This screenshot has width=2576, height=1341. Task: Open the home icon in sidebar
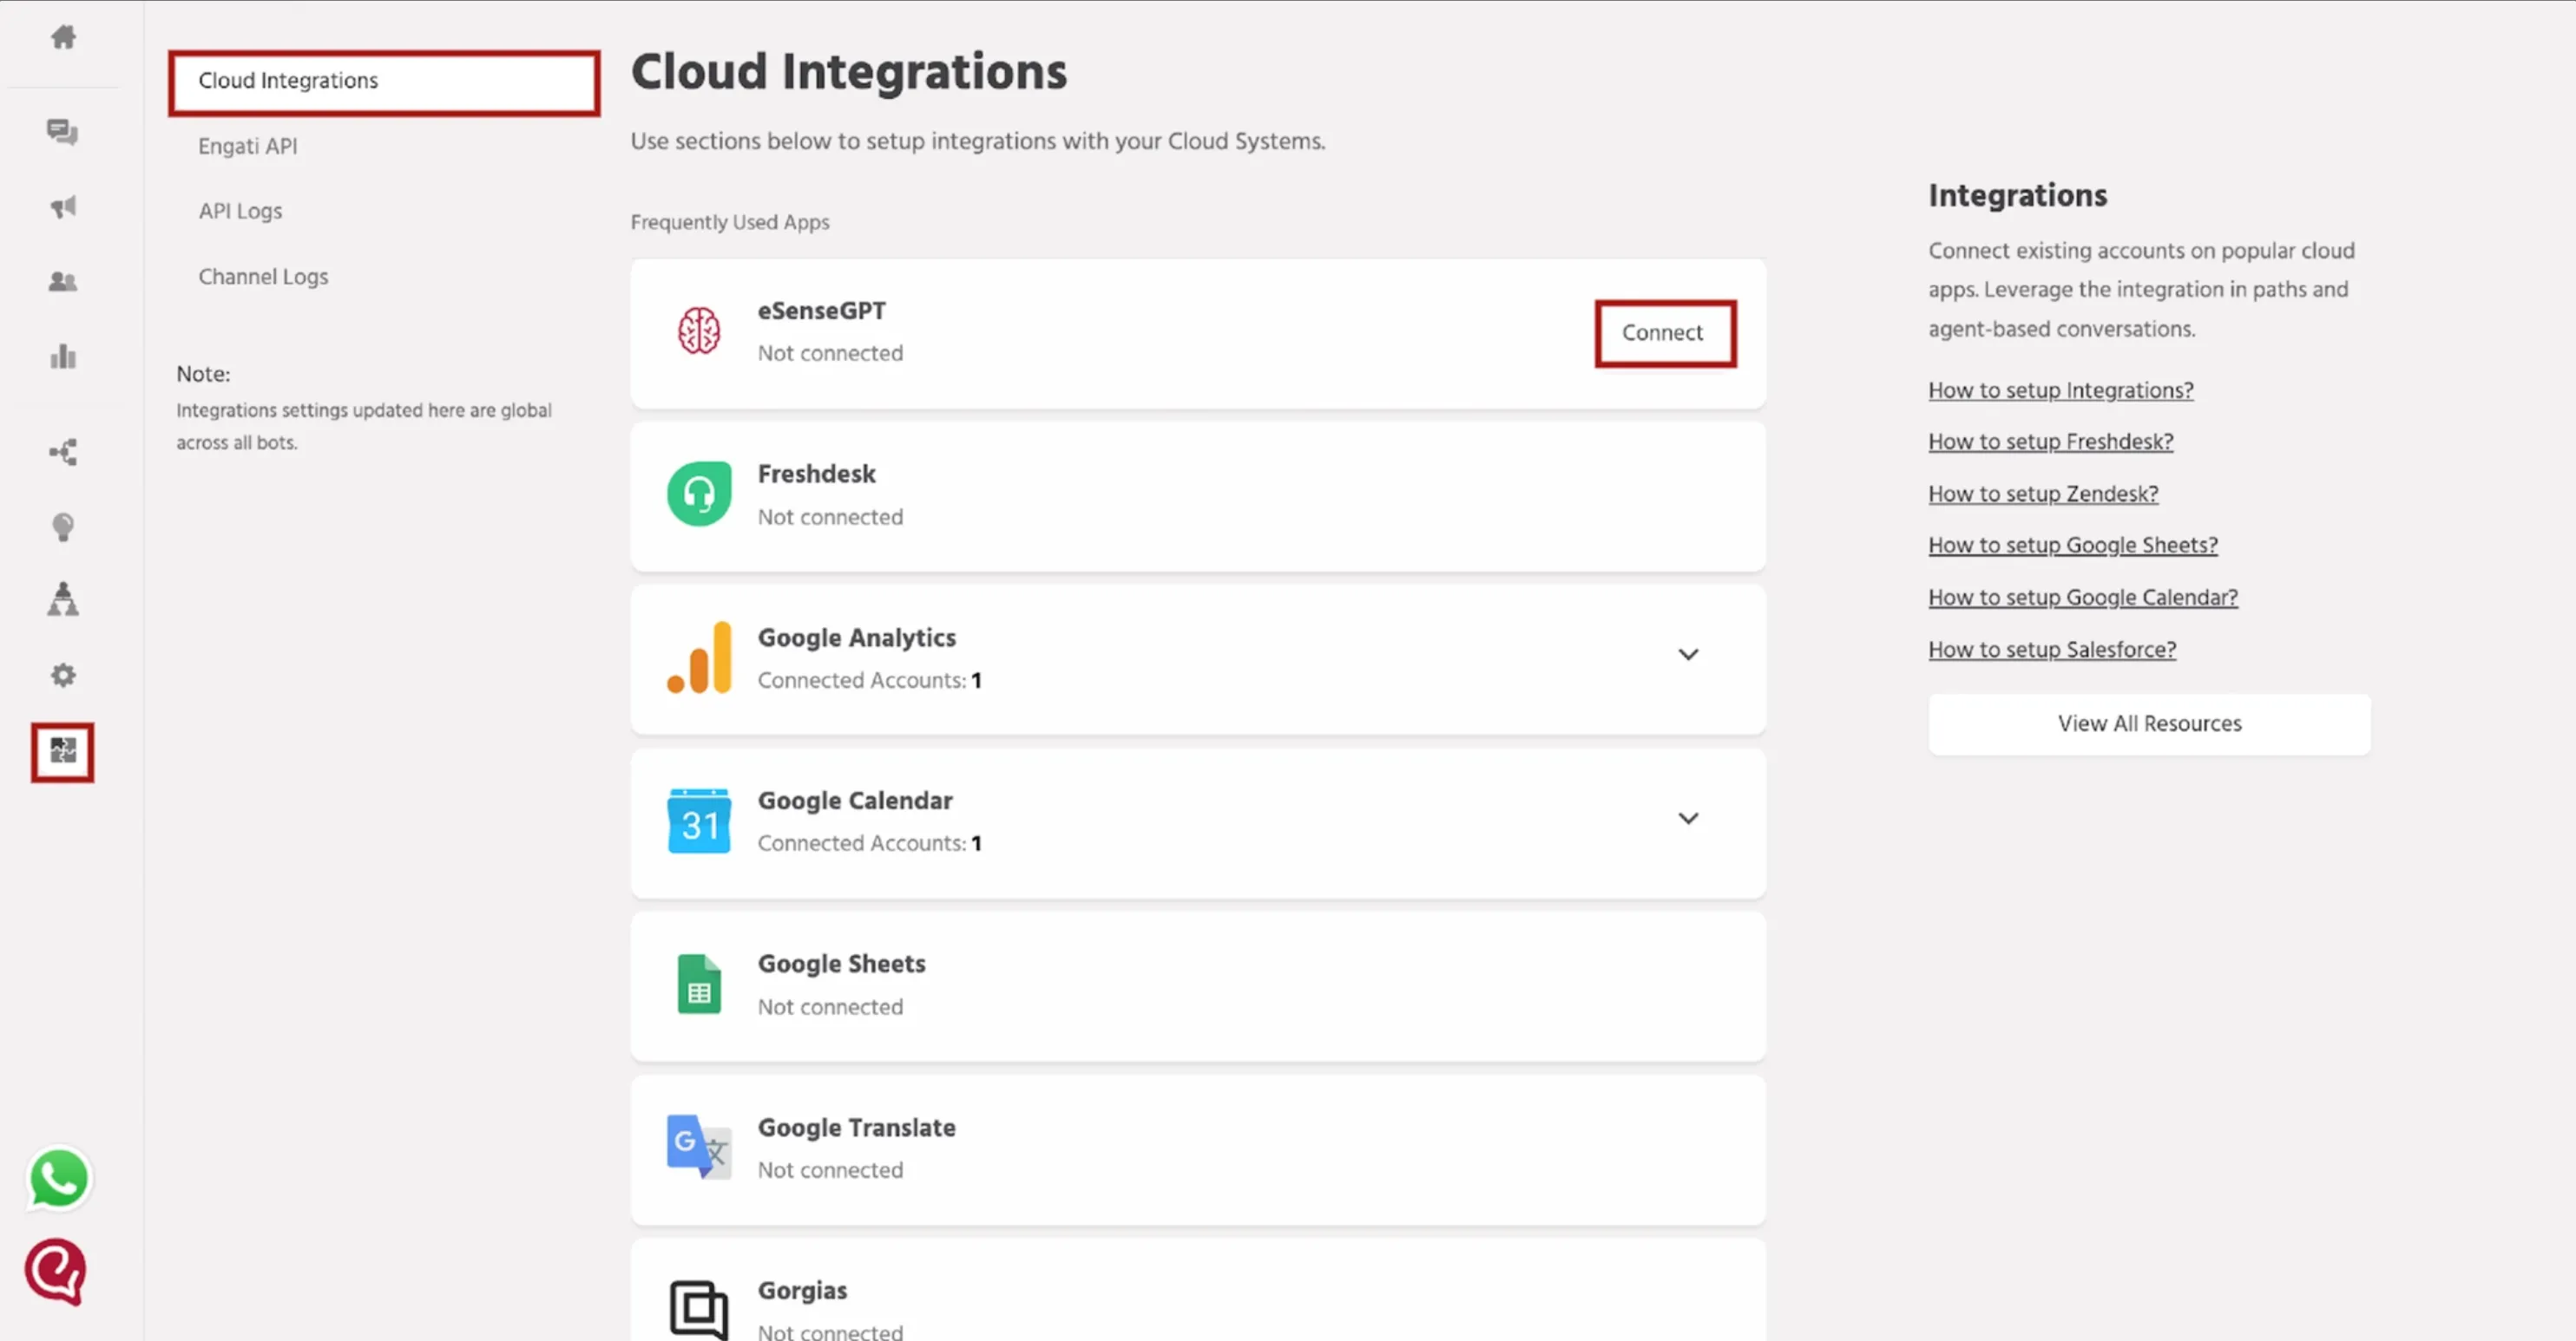(63, 37)
